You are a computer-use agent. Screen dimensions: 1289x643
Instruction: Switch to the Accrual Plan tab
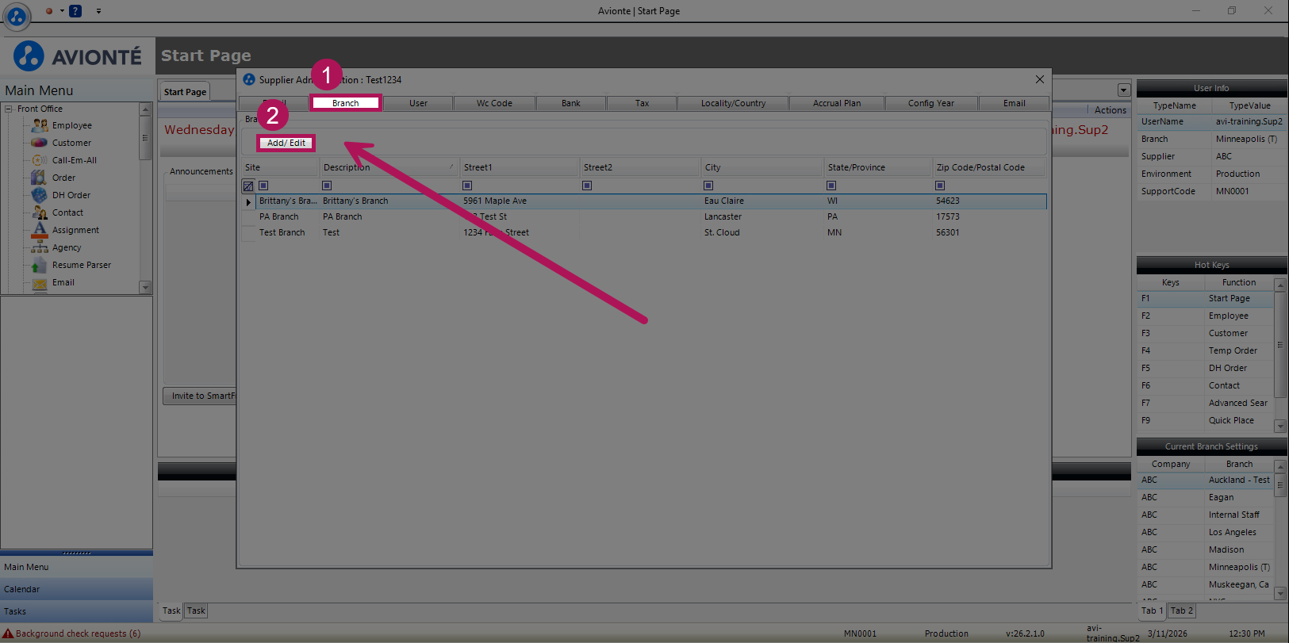point(837,103)
